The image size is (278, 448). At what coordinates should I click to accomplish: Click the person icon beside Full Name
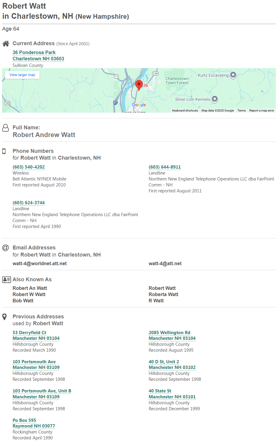point(5,128)
